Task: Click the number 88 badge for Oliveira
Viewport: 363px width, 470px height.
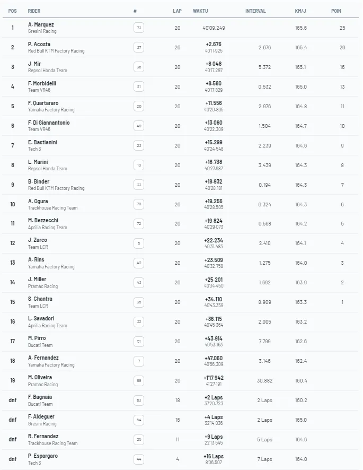Action: 139,381
